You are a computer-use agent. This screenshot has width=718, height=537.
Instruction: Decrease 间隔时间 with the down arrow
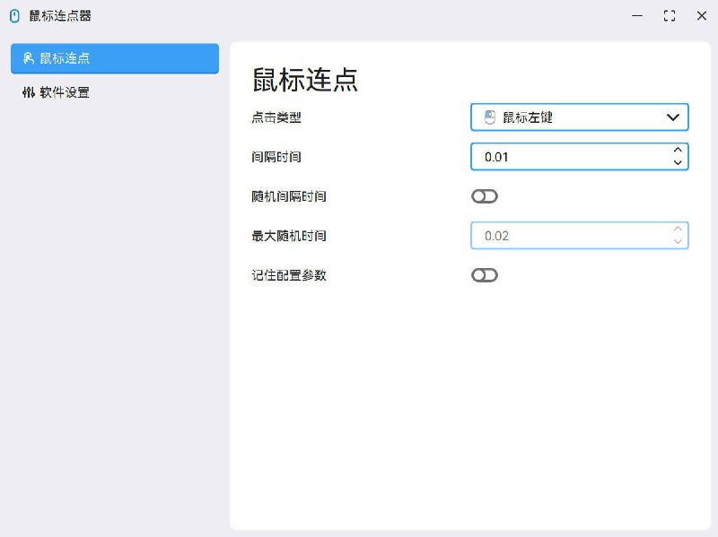point(678,163)
